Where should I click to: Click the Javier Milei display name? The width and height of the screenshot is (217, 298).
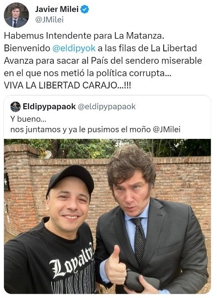57,9
